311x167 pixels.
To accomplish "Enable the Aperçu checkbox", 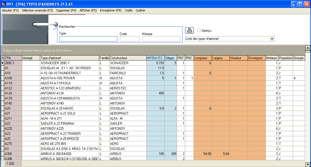I will [x=199, y=31].
